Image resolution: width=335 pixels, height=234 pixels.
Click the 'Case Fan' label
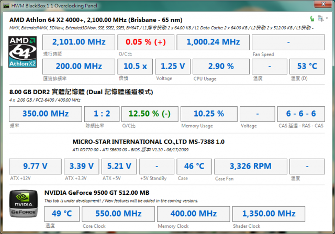(x=225, y=179)
